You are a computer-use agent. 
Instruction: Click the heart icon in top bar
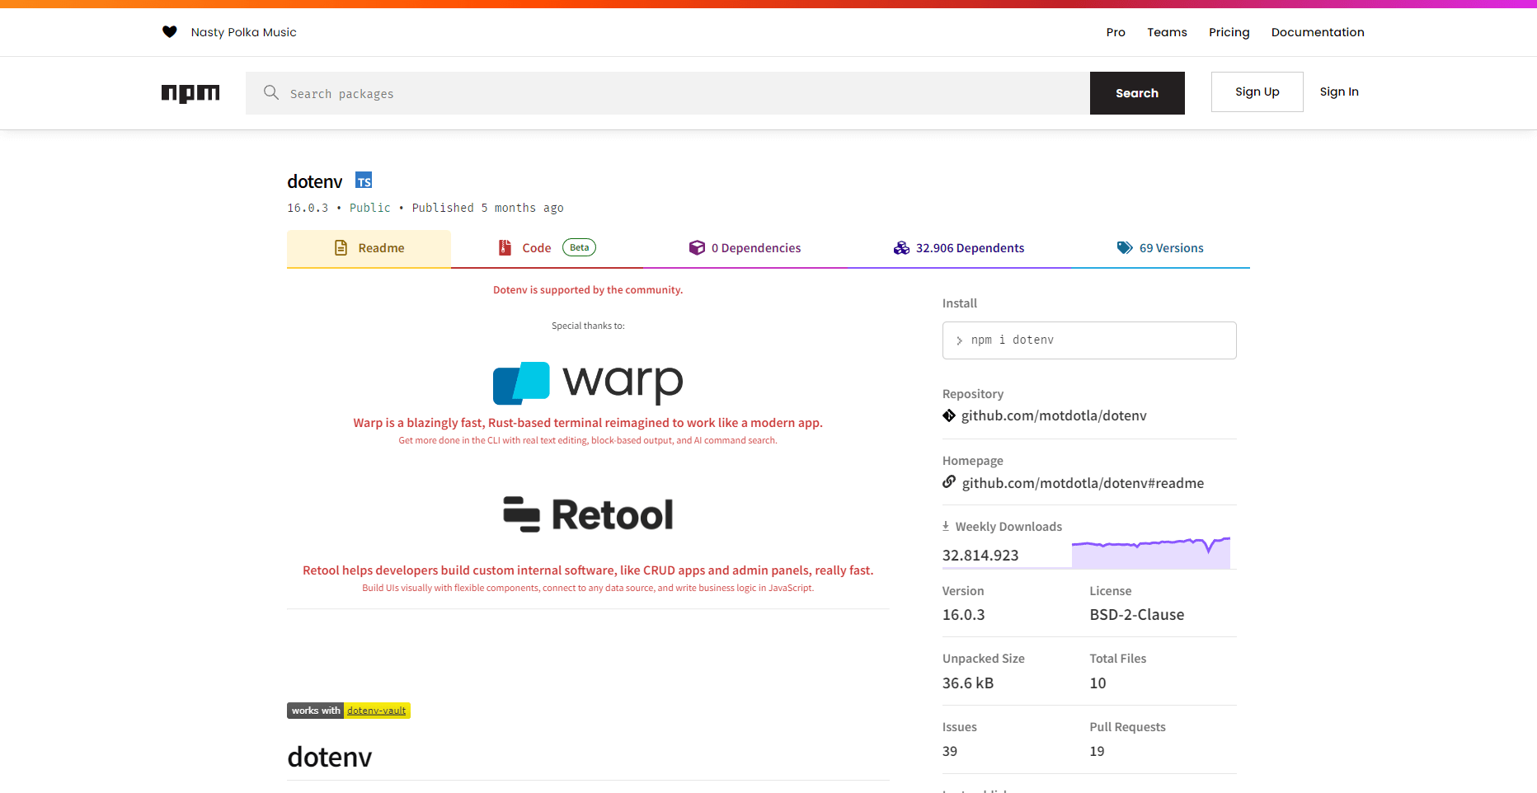coord(169,32)
